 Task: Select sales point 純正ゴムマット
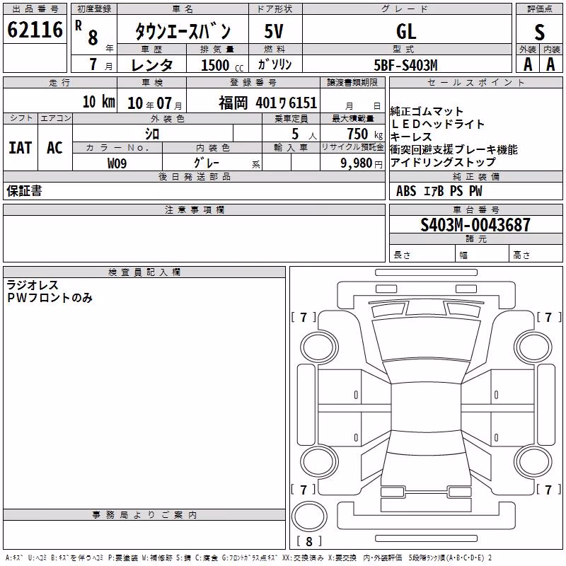pos(427,112)
